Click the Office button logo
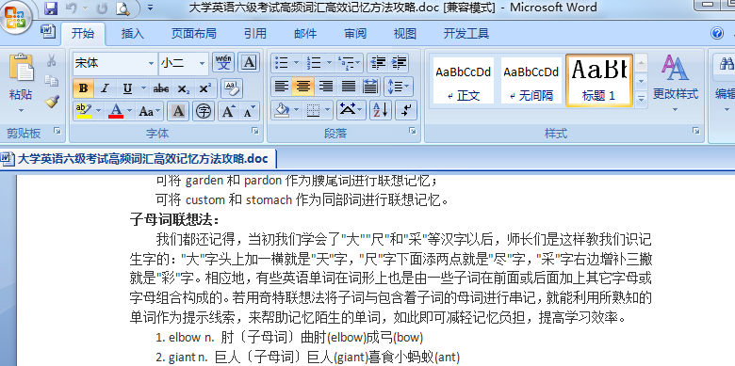735x366 pixels. point(16,18)
